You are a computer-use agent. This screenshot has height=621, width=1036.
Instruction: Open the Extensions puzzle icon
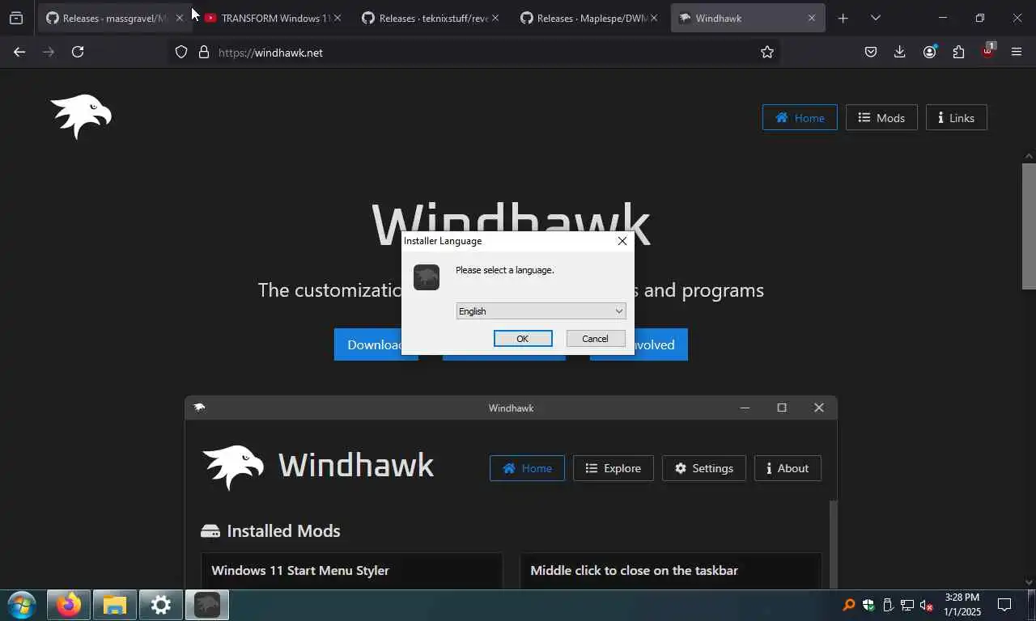tap(958, 52)
